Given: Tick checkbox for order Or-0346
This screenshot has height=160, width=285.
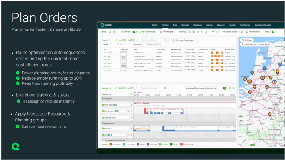Looking at the screenshot, I should pos(102,56).
